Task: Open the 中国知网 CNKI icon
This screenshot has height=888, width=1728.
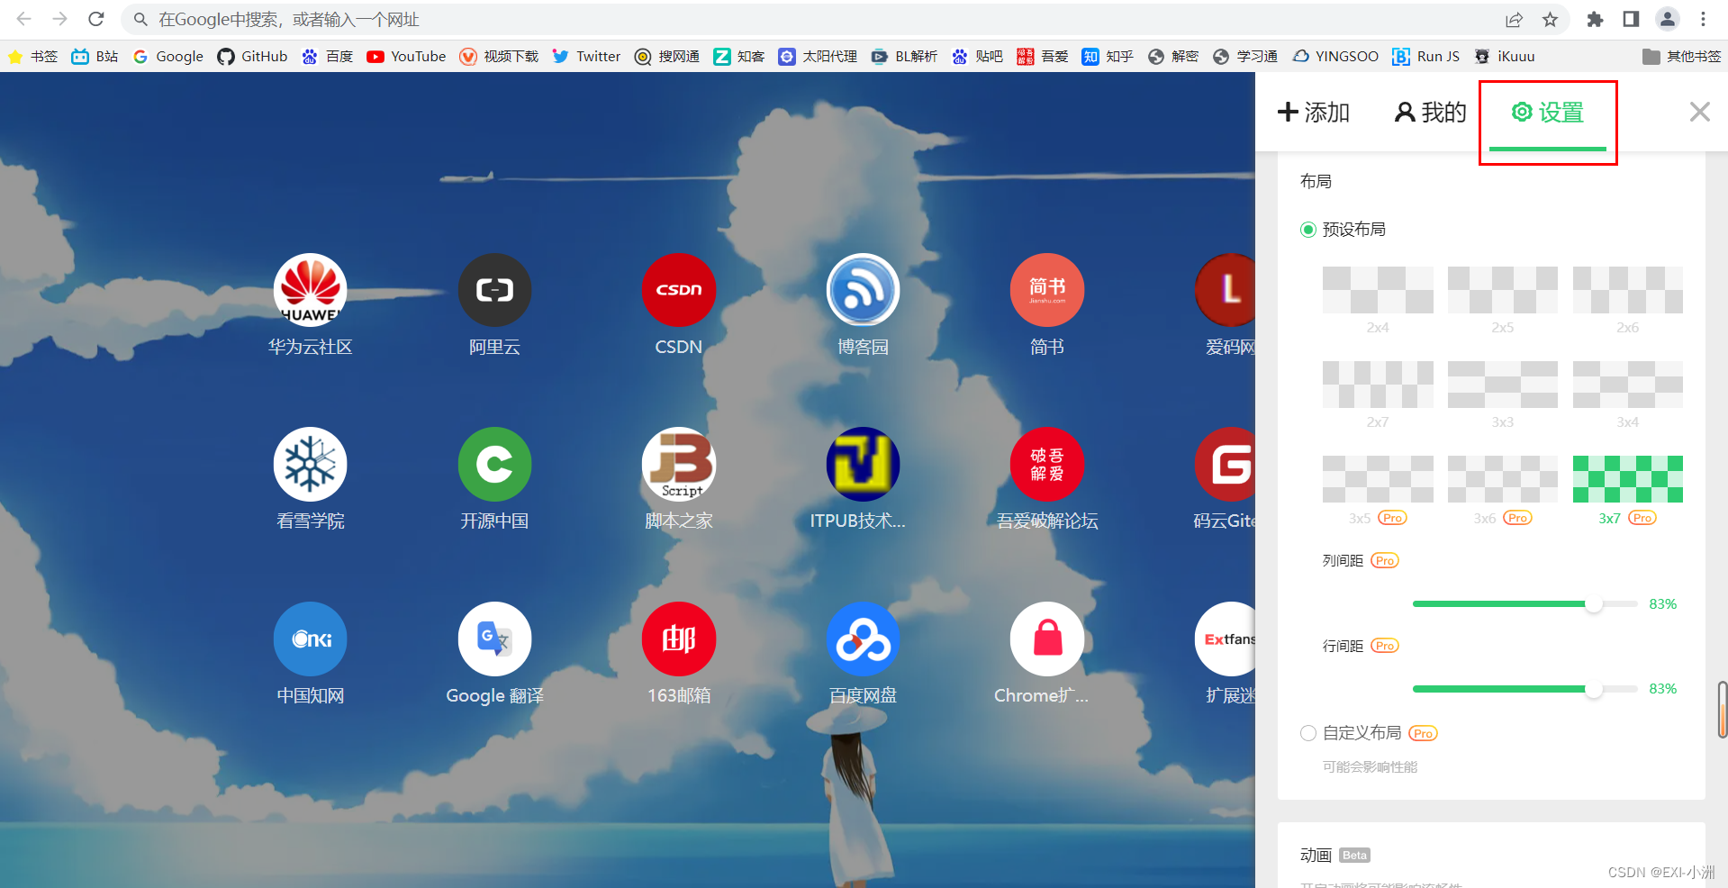Action: 310,639
